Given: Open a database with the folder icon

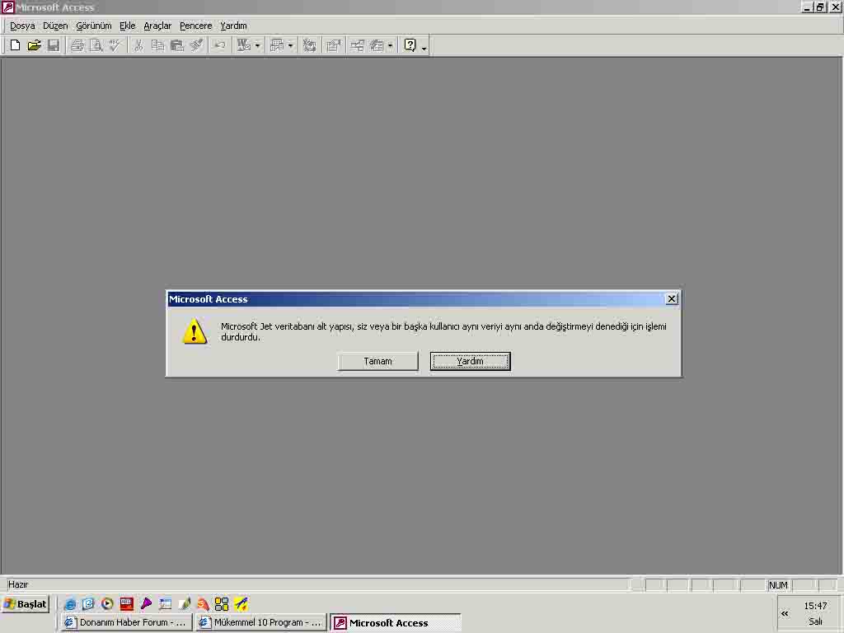Looking at the screenshot, I should [34, 46].
